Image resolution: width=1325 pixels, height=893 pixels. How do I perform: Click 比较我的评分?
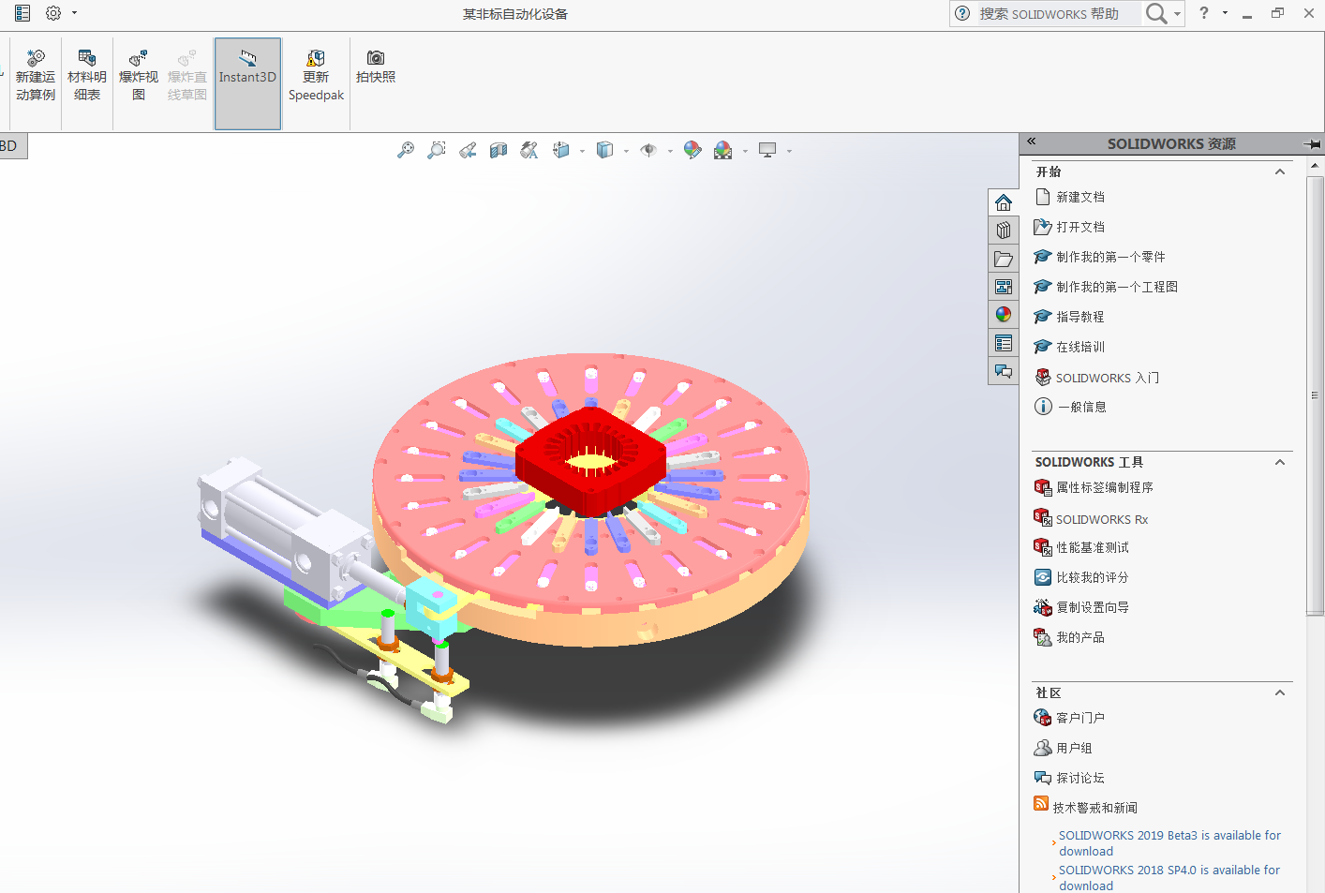tap(1081, 577)
